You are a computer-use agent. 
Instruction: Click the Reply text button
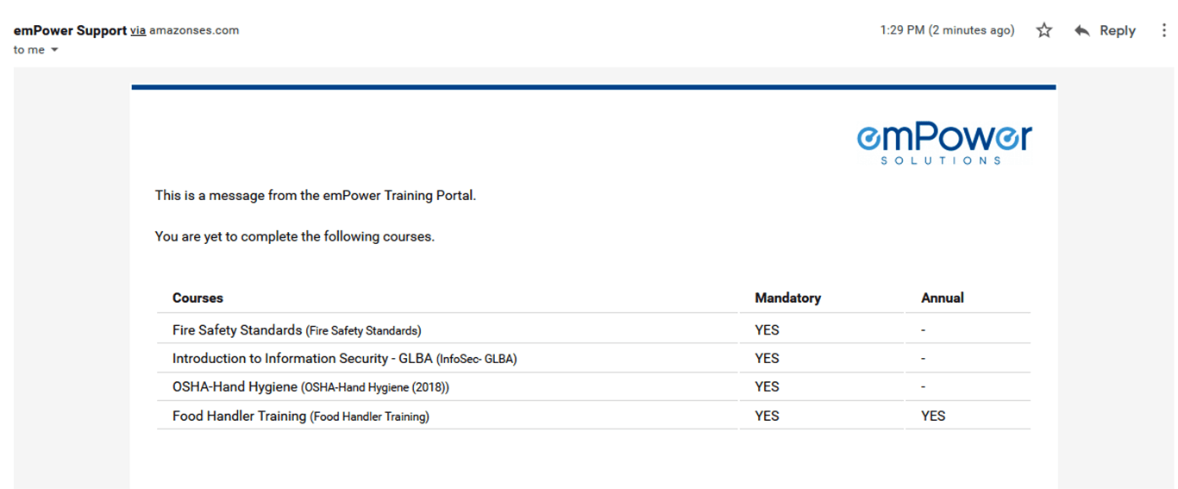point(1117,31)
